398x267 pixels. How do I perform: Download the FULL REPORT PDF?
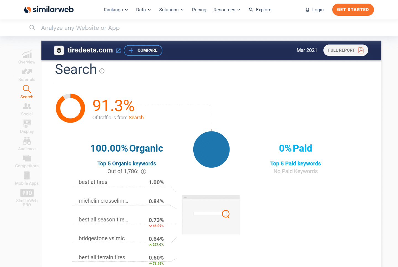tap(346, 50)
